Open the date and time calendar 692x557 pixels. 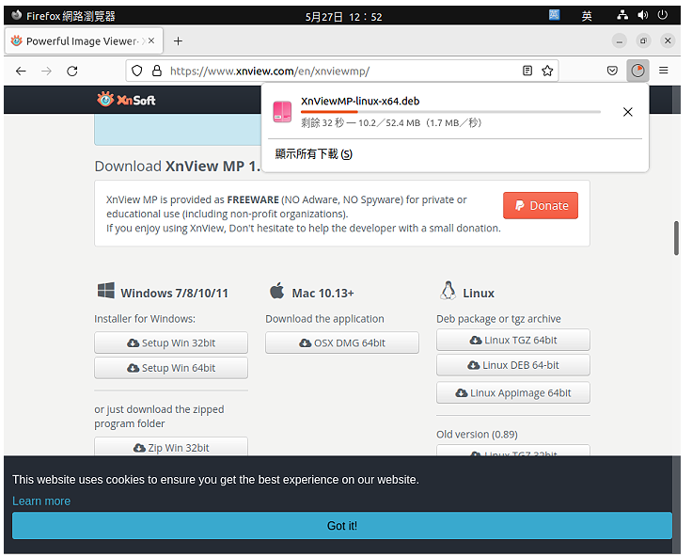tap(343, 17)
